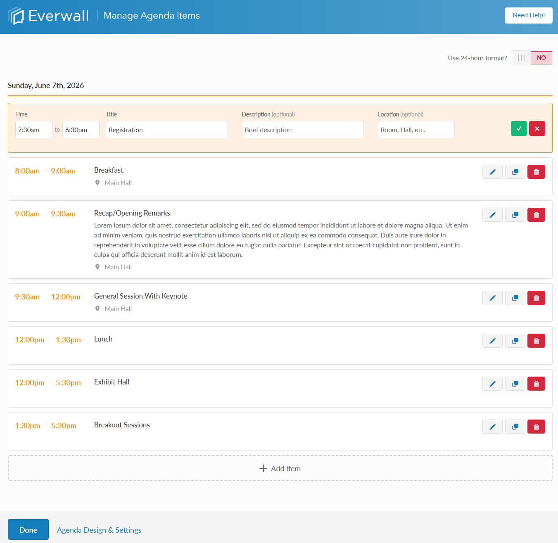Click the Need Help? button
This screenshot has width=558, height=543.
click(x=529, y=15)
